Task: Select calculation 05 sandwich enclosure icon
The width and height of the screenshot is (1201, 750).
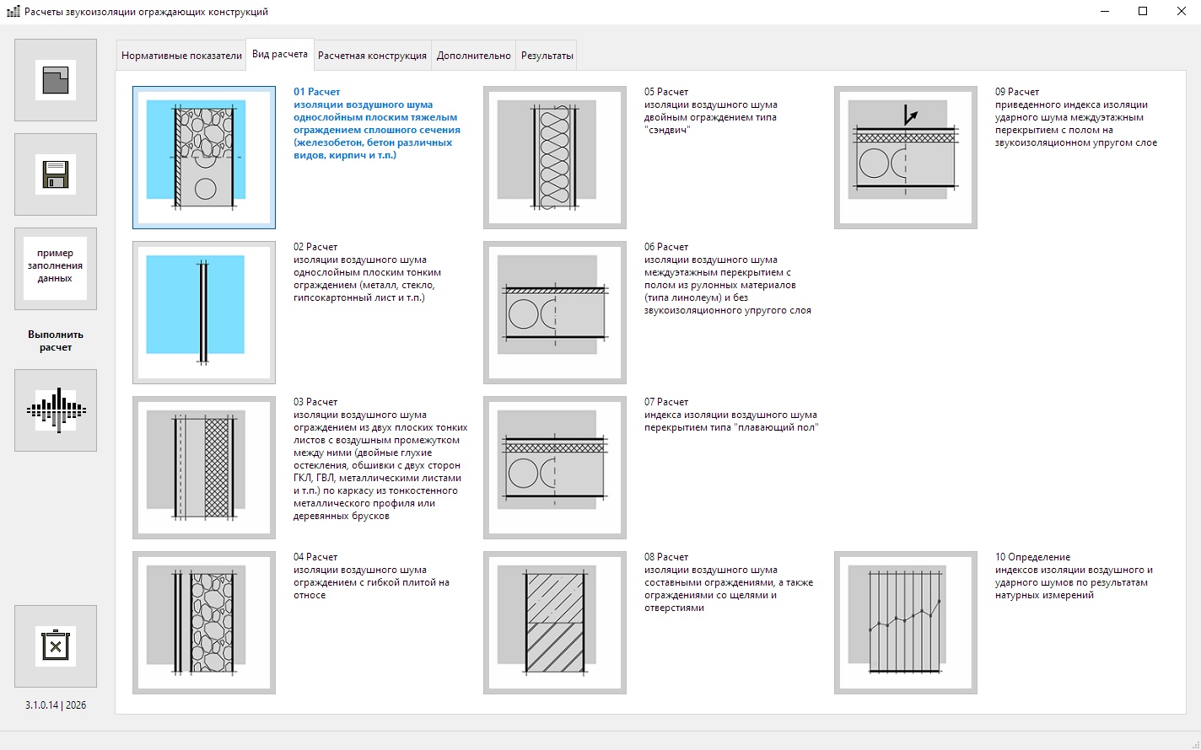Action: [555, 158]
